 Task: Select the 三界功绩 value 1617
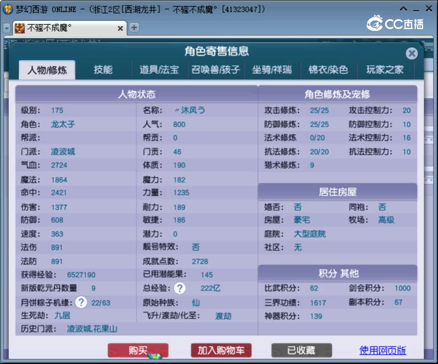coord(318,303)
